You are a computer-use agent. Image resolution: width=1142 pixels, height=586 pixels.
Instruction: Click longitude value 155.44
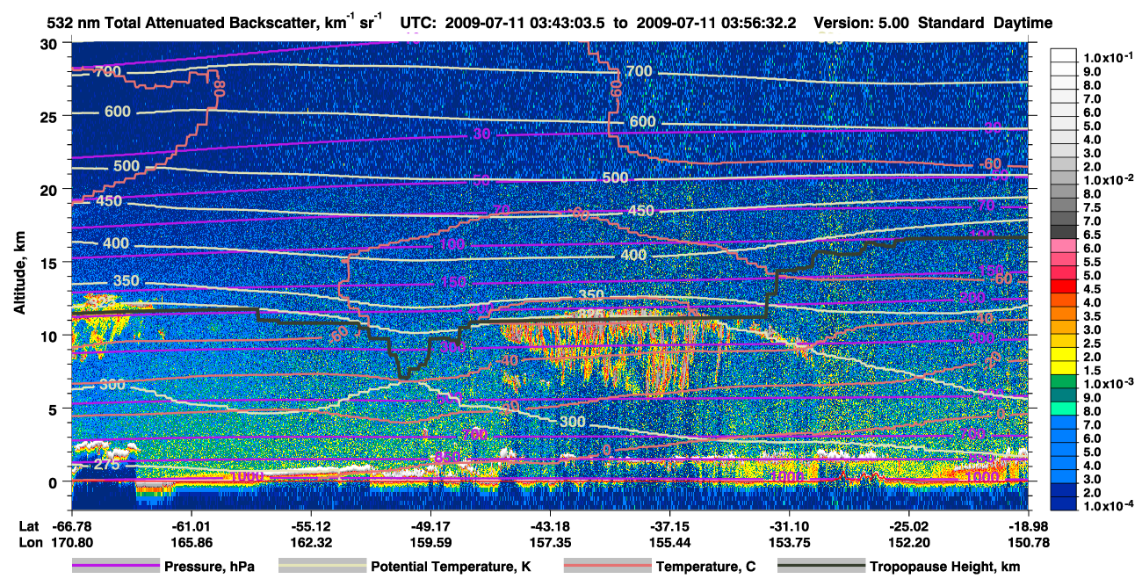(669, 542)
